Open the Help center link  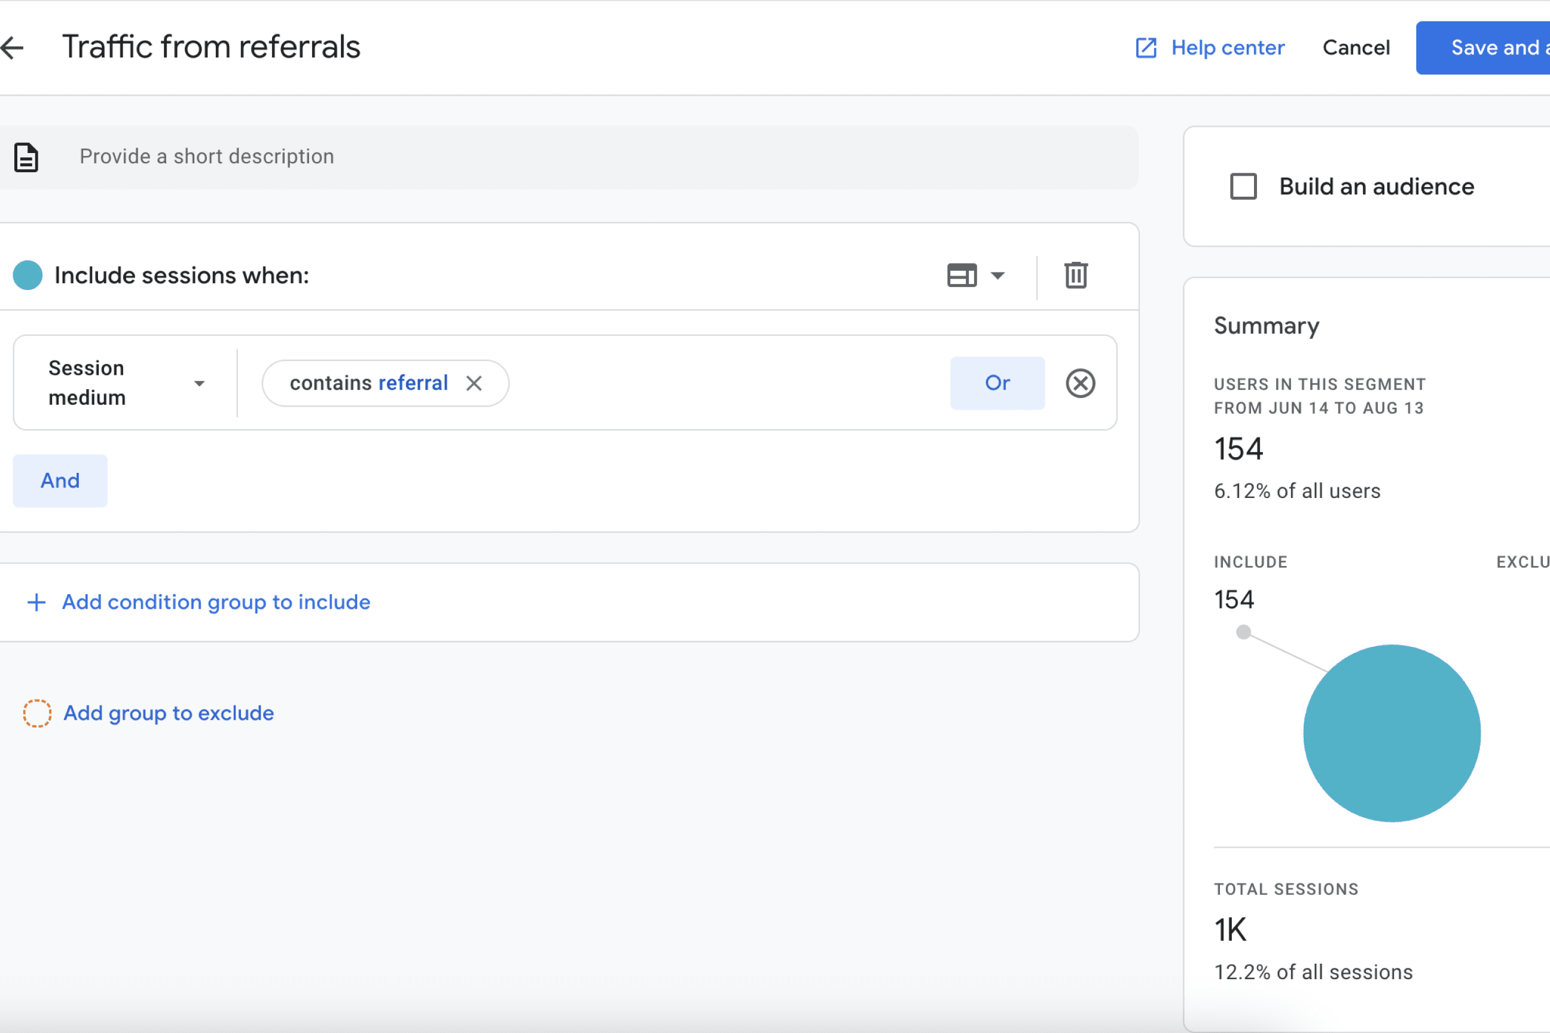tap(1227, 47)
